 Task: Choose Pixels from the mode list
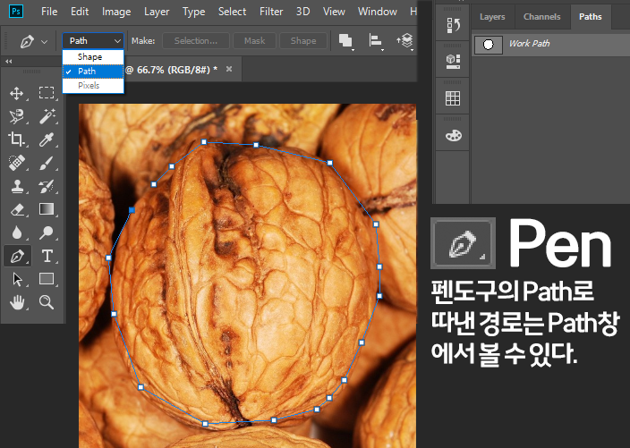click(x=93, y=86)
